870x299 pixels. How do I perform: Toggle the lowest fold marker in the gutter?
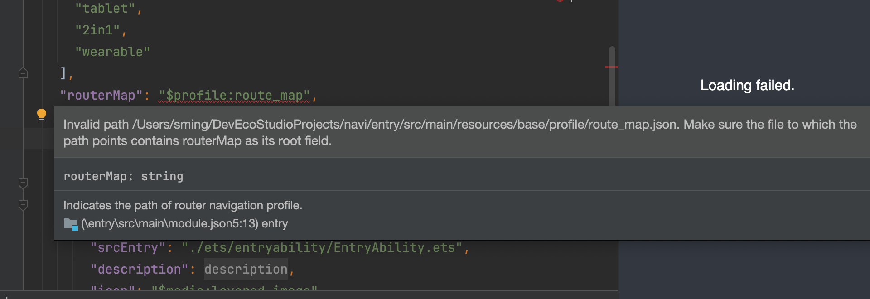point(23,205)
